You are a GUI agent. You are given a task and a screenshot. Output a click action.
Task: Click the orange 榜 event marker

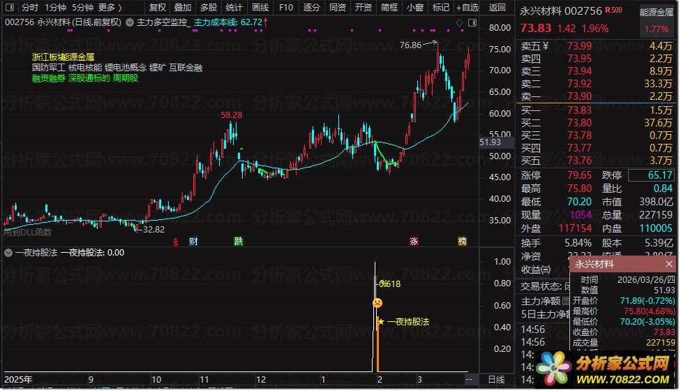pos(462,242)
